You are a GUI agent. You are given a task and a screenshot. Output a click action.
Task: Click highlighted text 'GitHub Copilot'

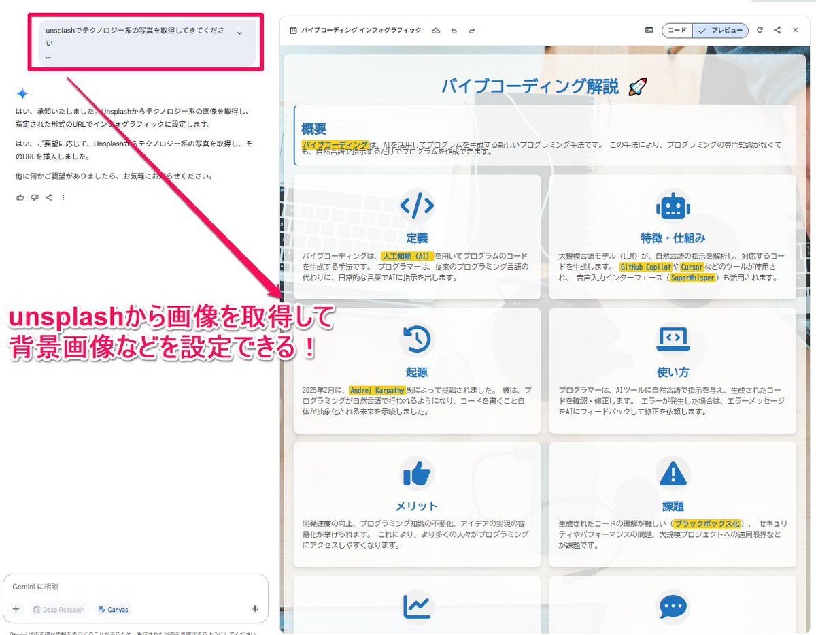pyautogui.click(x=645, y=267)
